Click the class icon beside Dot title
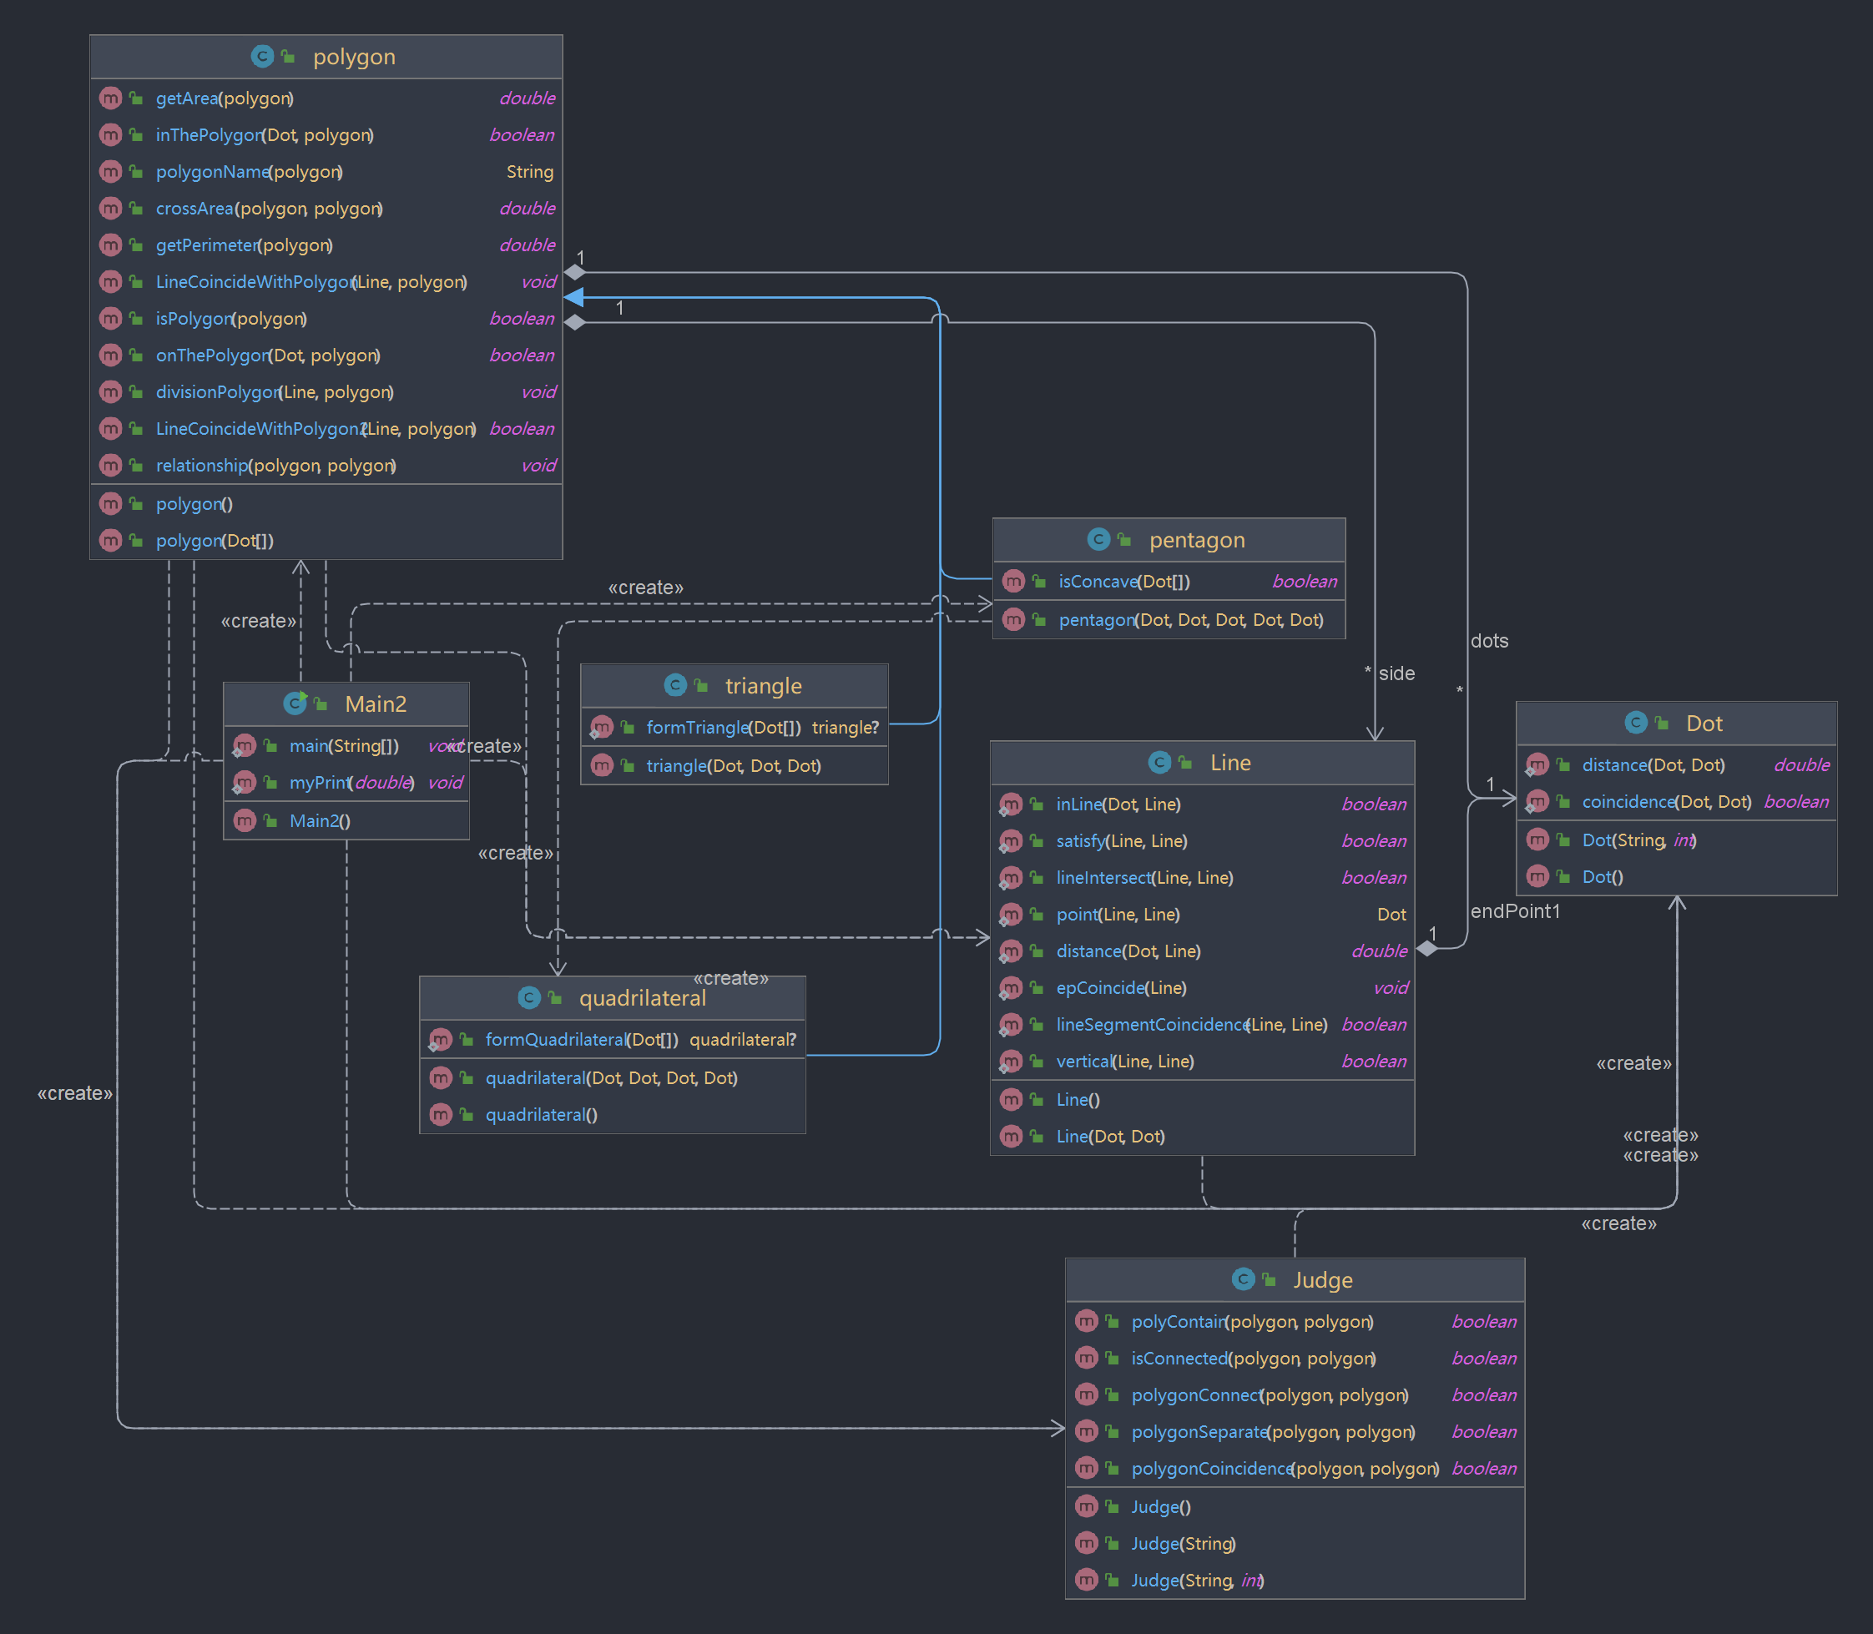Image resolution: width=1873 pixels, height=1634 pixels. [1635, 723]
